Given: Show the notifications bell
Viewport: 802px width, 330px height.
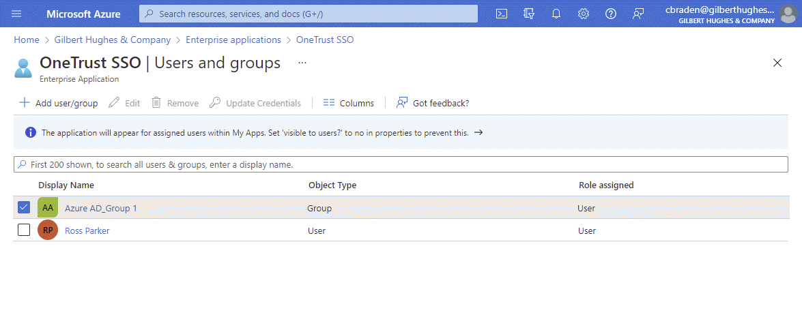Looking at the screenshot, I should click(x=556, y=14).
